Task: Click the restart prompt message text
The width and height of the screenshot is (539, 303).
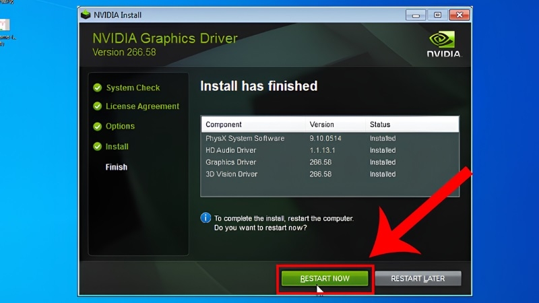Action: 284,223
